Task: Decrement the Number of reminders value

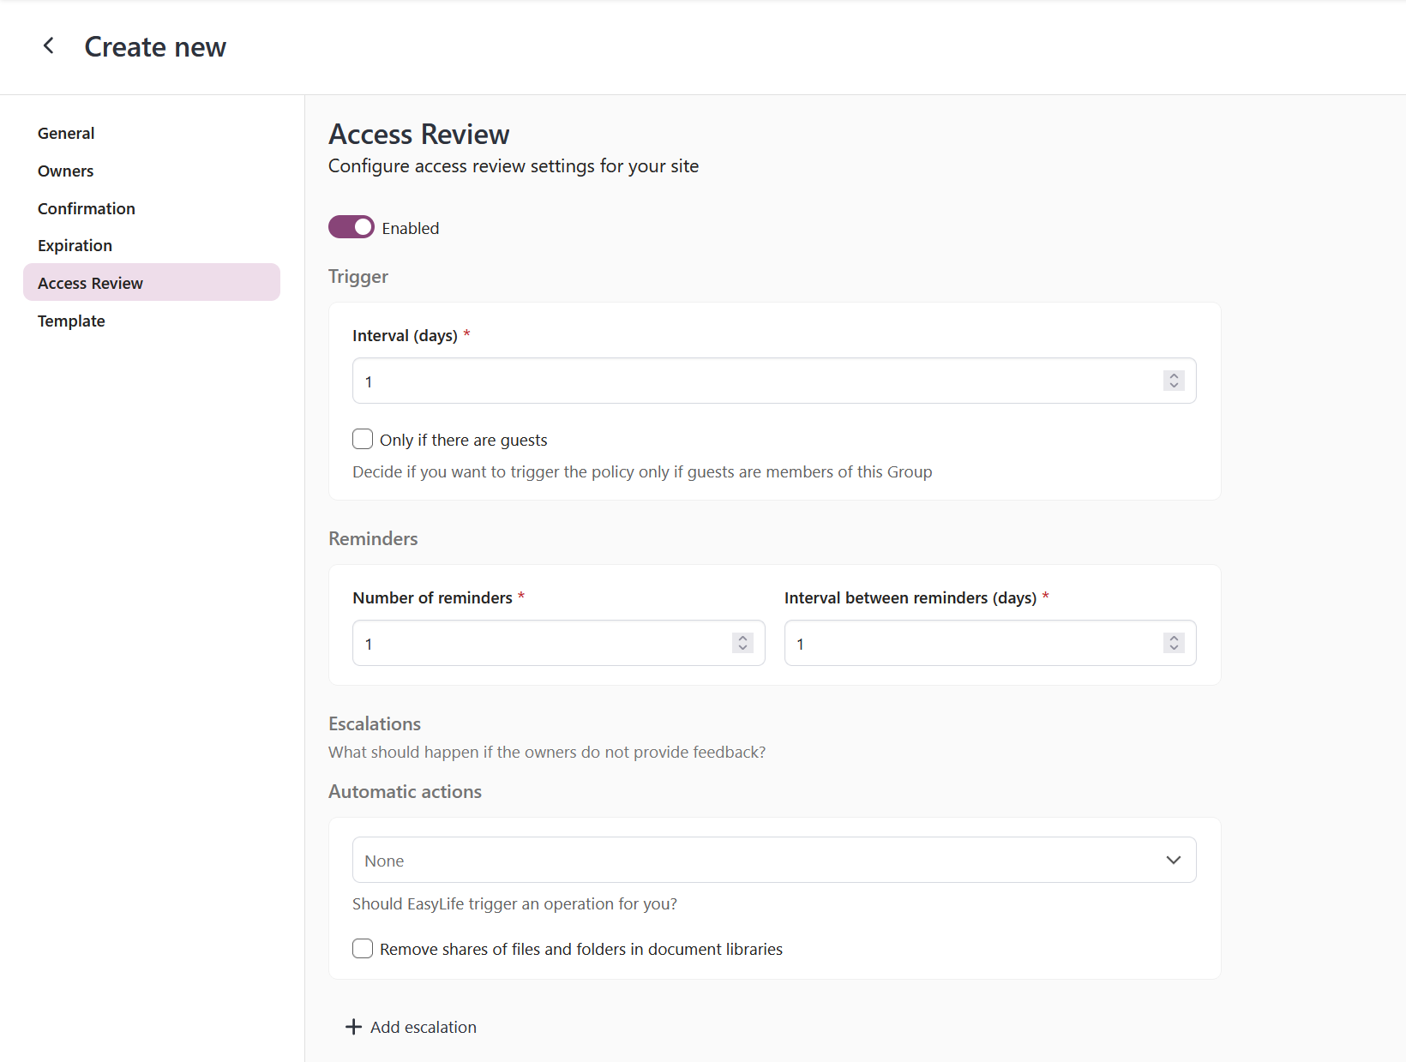Action: (x=742, y=649)
